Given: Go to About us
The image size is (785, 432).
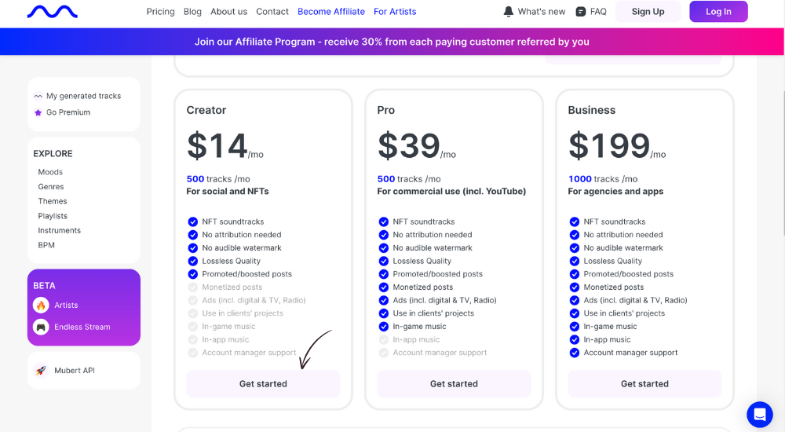Looking at the screenshot, I should click(228, 12).
